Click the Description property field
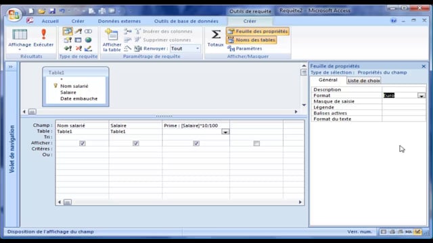The width and height of the screenshot is (433, 243). tap(404, 90)
